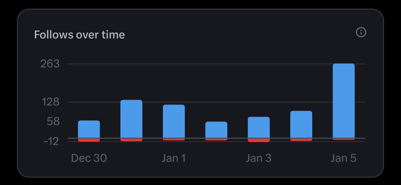Click the 128 y-axis label
Viewport: 401px width, 185px height.
[50, 102]
